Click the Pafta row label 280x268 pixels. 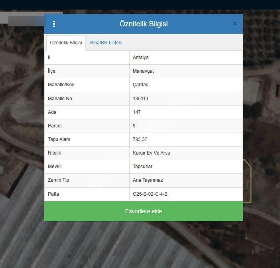pos(53,194)
